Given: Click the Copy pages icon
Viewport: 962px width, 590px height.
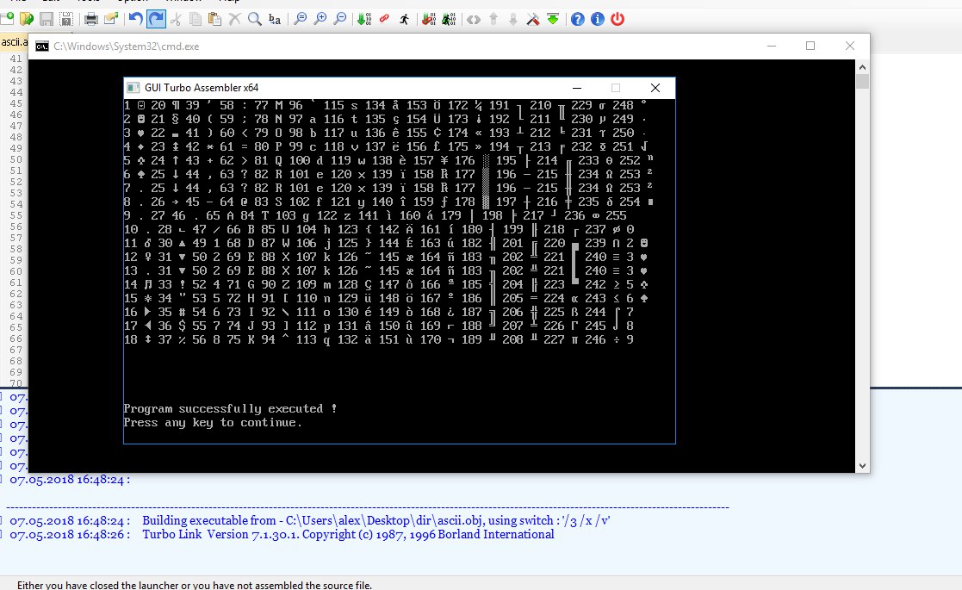Looking at the screenshot, I should 196,19.
